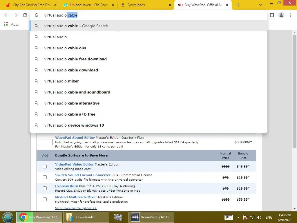
Task: Close the Buy WavePad tab
Action: coord(227,5)
